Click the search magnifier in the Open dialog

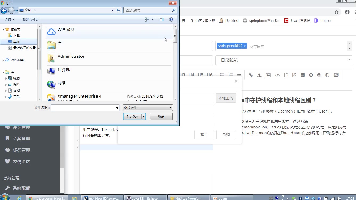[x=174, y=10]
